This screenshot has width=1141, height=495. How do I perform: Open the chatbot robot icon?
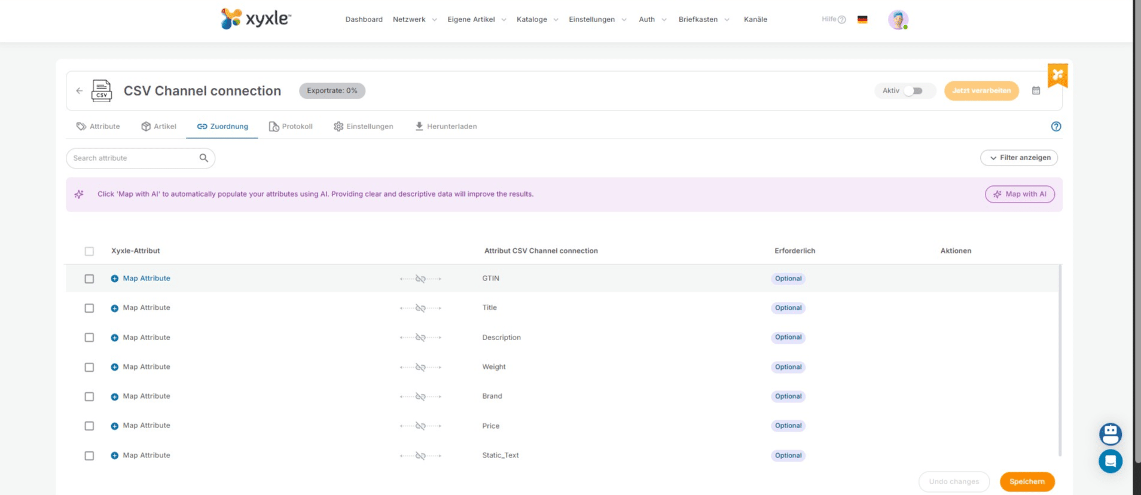click(1111, 434)
